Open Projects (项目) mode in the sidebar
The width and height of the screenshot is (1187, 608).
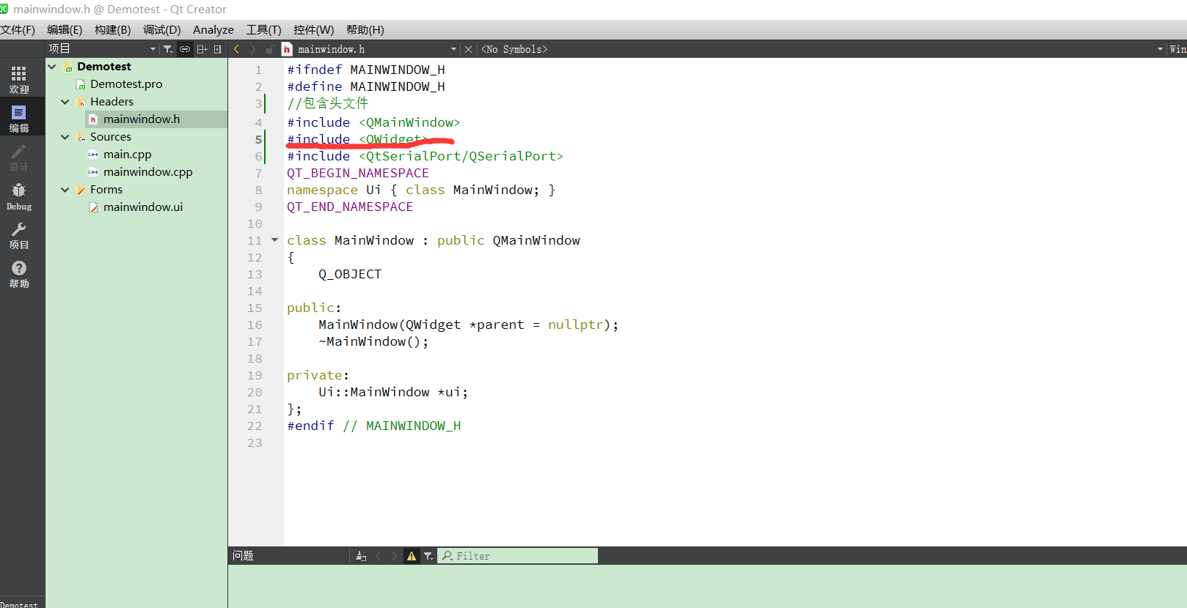(x=19, y=235)
